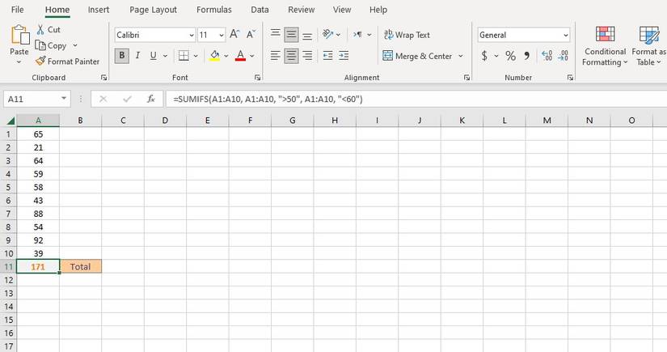The width and height of the screenshot is (667, 352).
Task: Switch to the Data tab
Action: pyautogui.click(x=260, y=10)
